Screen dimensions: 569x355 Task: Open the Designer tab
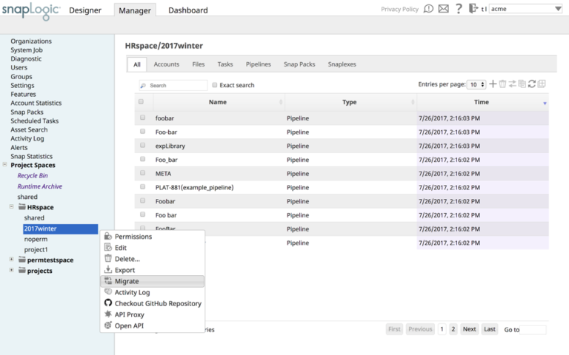[x=85, y=10]
